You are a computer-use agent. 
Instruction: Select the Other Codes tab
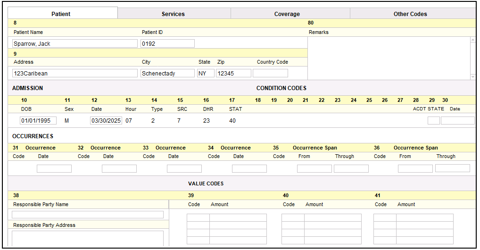[410, 14]
